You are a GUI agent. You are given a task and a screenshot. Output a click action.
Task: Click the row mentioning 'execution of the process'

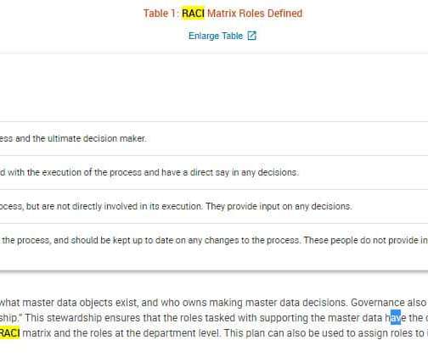214,172
